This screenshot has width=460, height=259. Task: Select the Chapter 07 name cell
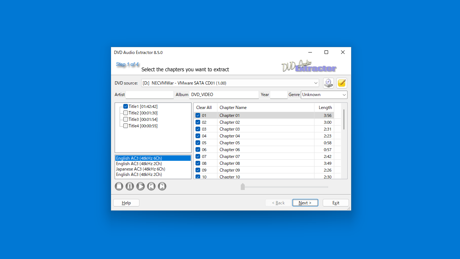point(266,156)
